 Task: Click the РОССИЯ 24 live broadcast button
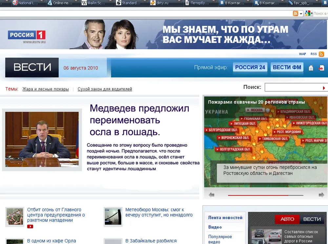(x=250, y=67)
